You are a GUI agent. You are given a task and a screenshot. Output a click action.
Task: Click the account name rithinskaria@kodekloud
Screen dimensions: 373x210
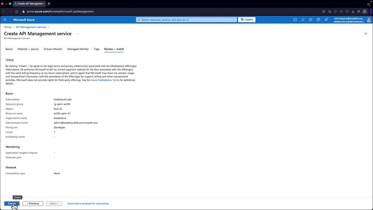(x=349, y=18)
